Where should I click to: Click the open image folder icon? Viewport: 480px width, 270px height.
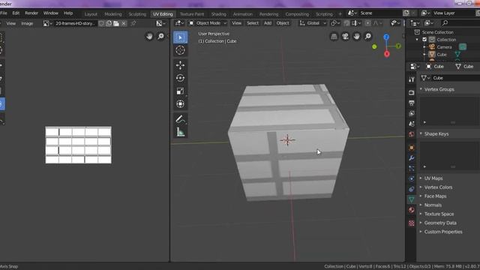[x=116, y=23]
